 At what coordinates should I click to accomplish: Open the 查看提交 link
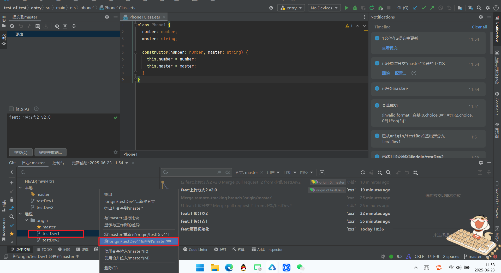(390, 48)
